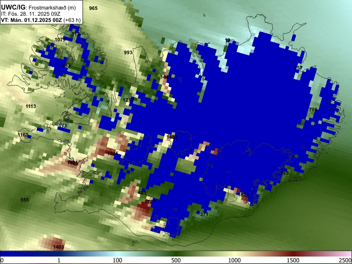Click the 157 value label
This screenshot has height=264, width=352.
[x=298, y=68]
